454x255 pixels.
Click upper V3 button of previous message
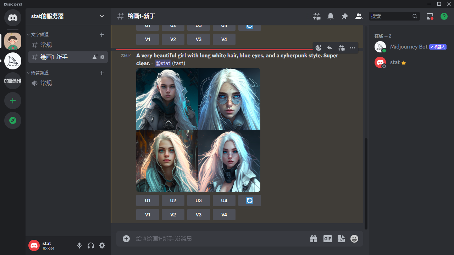[199, 39]
